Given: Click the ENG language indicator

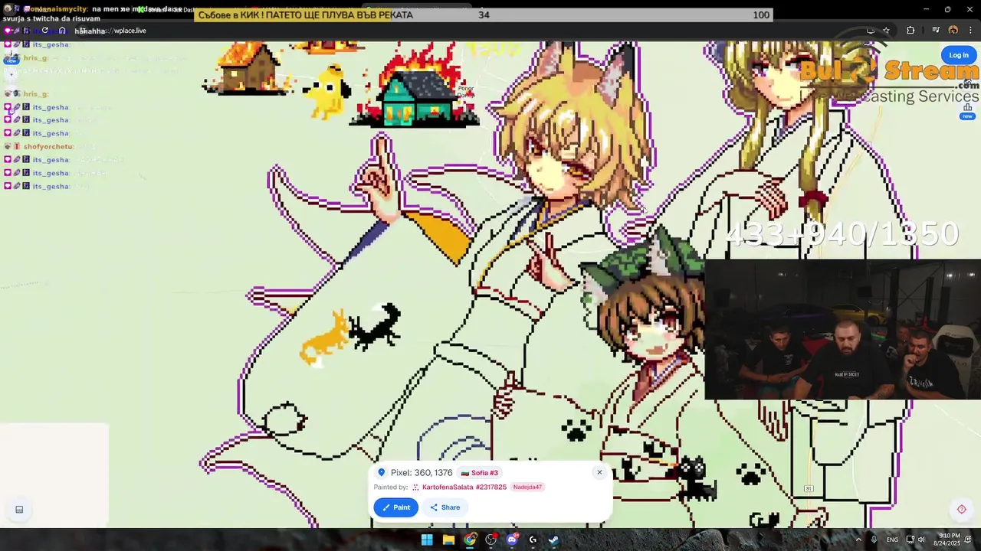Looking at the screenshot, I should coord(892,540).
